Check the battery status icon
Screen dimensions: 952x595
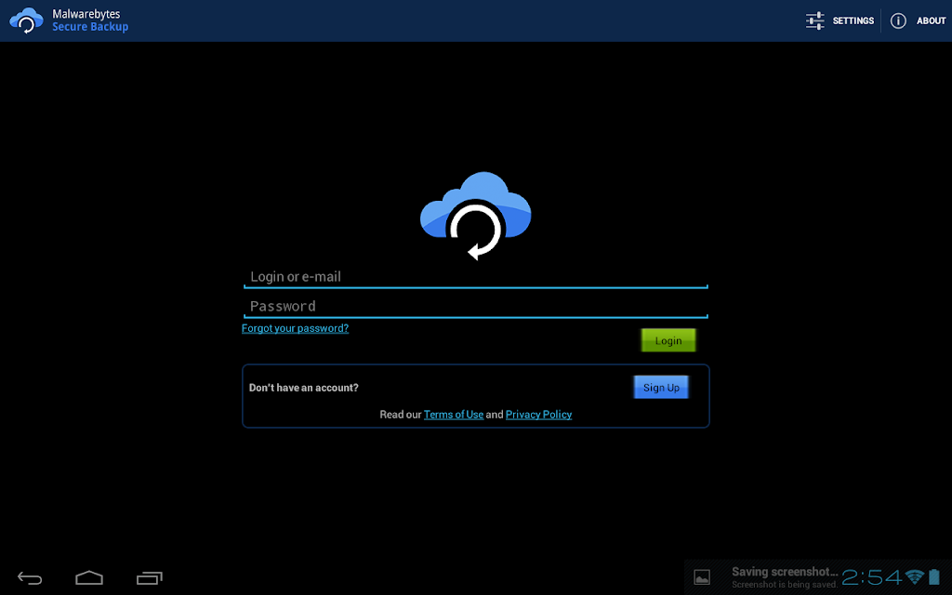933,576
